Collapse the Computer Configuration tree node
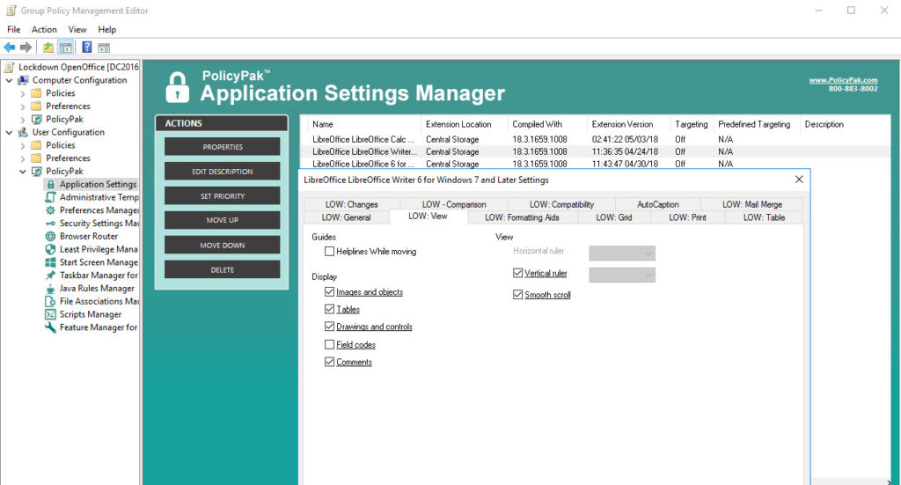Viewport: 901px width, 485px height. pos(9,80)
